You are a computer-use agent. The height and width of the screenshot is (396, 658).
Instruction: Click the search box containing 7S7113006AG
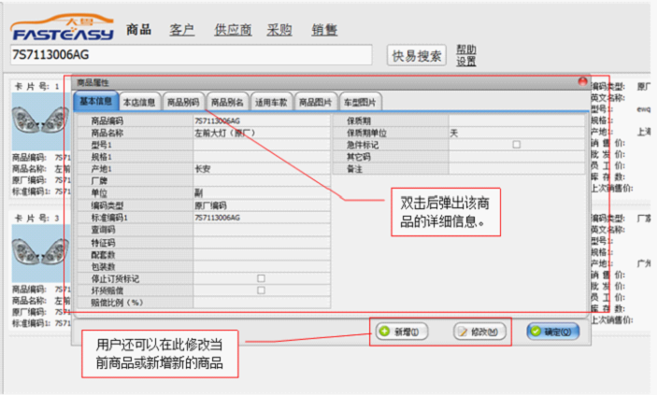pos(192,55)
